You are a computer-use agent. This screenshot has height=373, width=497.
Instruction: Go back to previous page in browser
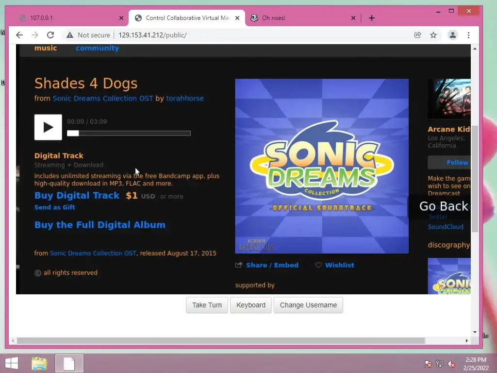(19, 35)
